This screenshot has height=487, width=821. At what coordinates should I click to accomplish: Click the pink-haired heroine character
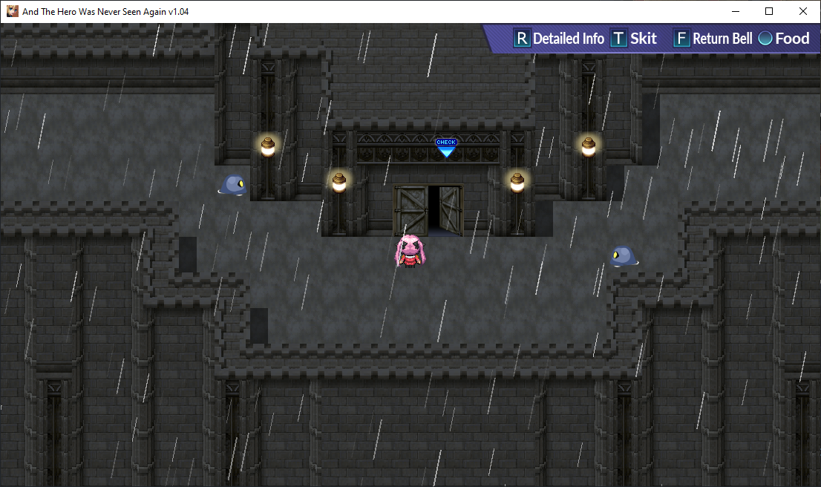click(410, 251)
